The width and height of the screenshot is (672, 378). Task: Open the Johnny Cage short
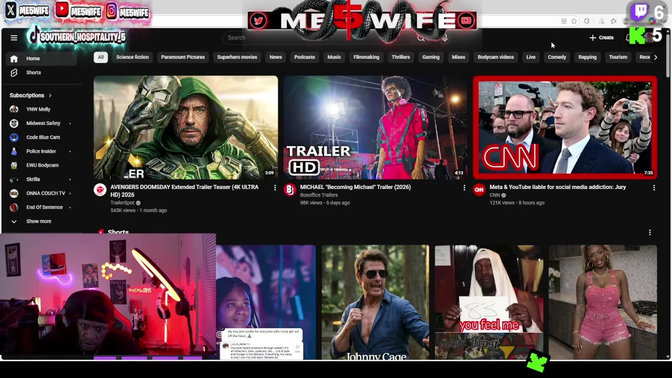click(x=375, y=302)
